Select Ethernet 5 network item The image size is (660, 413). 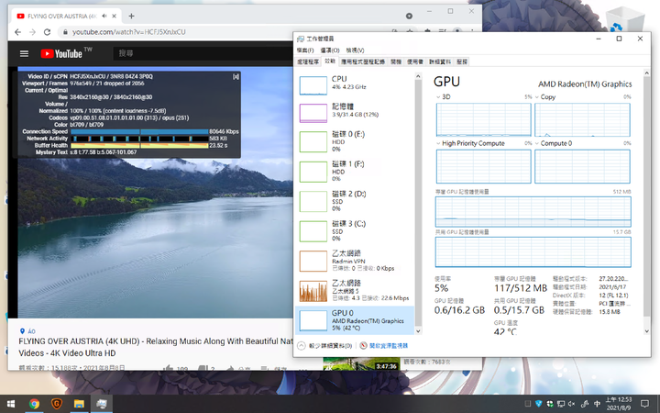click(355, 290)
